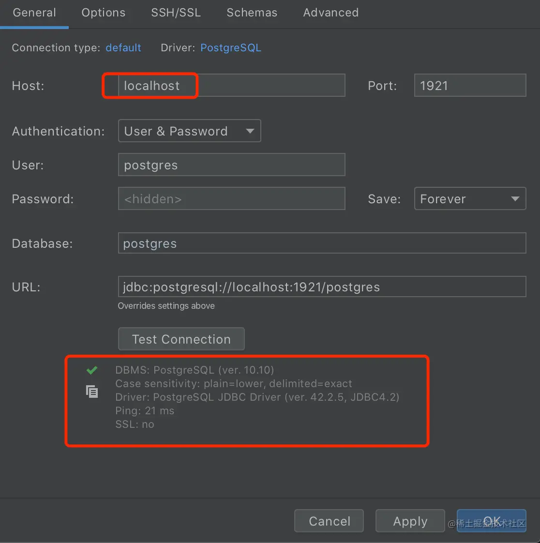540x543 pixels.
Task: Select the 'Ping: 21 ms' text
Action: coord(145,411)
